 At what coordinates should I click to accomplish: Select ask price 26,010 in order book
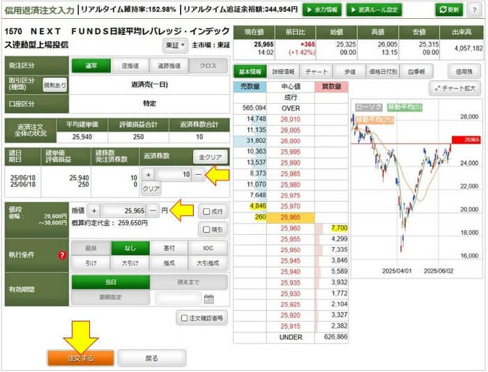(x=291, y=119)
